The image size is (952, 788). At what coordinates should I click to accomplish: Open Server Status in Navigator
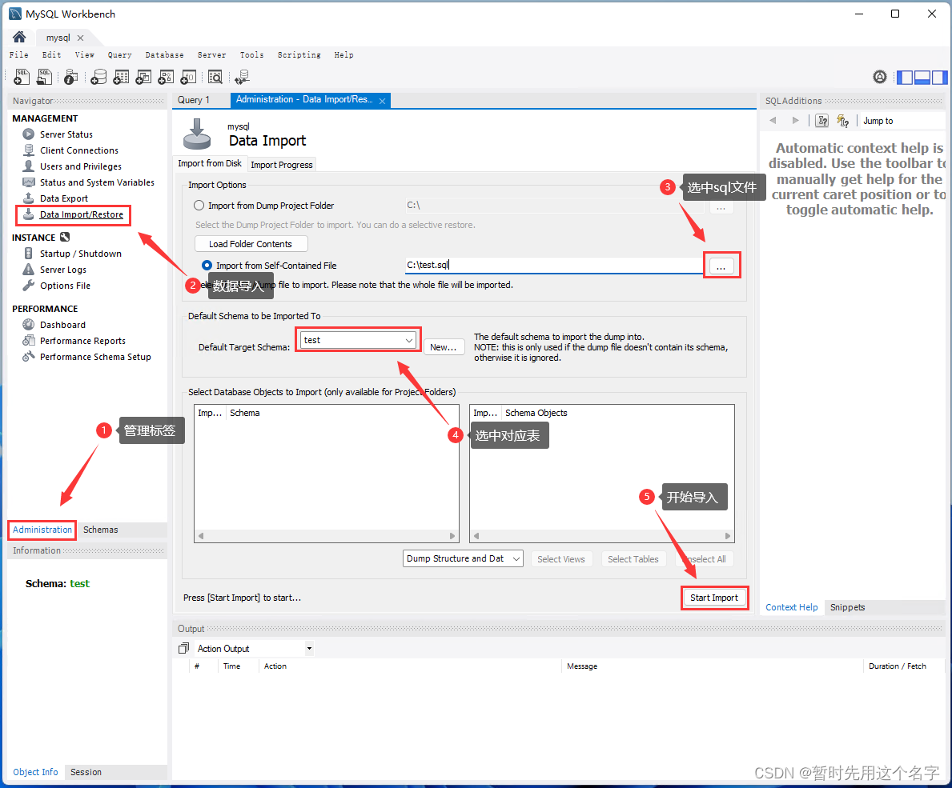click(66, 134)
